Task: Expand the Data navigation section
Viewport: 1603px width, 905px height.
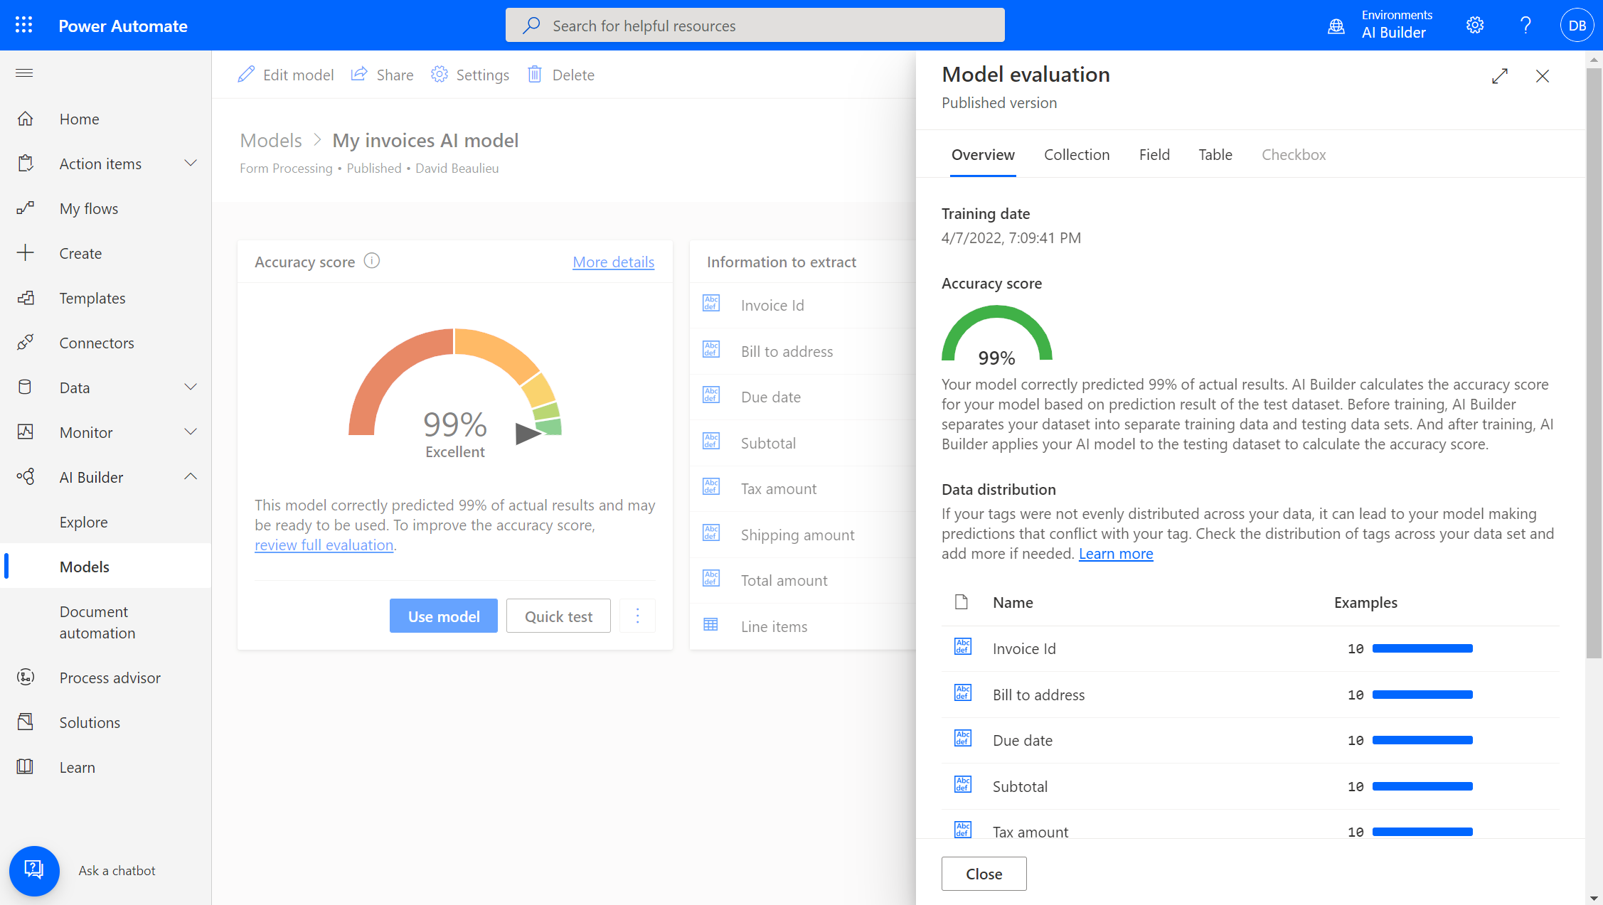Action: click(190, 387)
